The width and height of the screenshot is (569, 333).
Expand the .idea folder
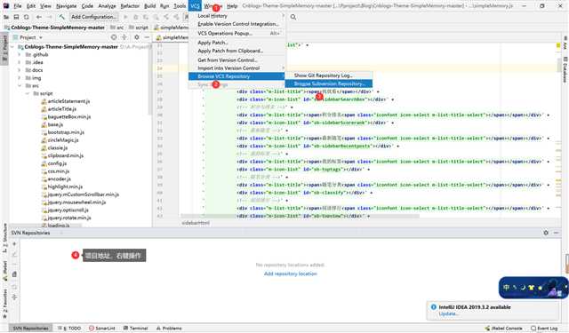click(20, 62)
